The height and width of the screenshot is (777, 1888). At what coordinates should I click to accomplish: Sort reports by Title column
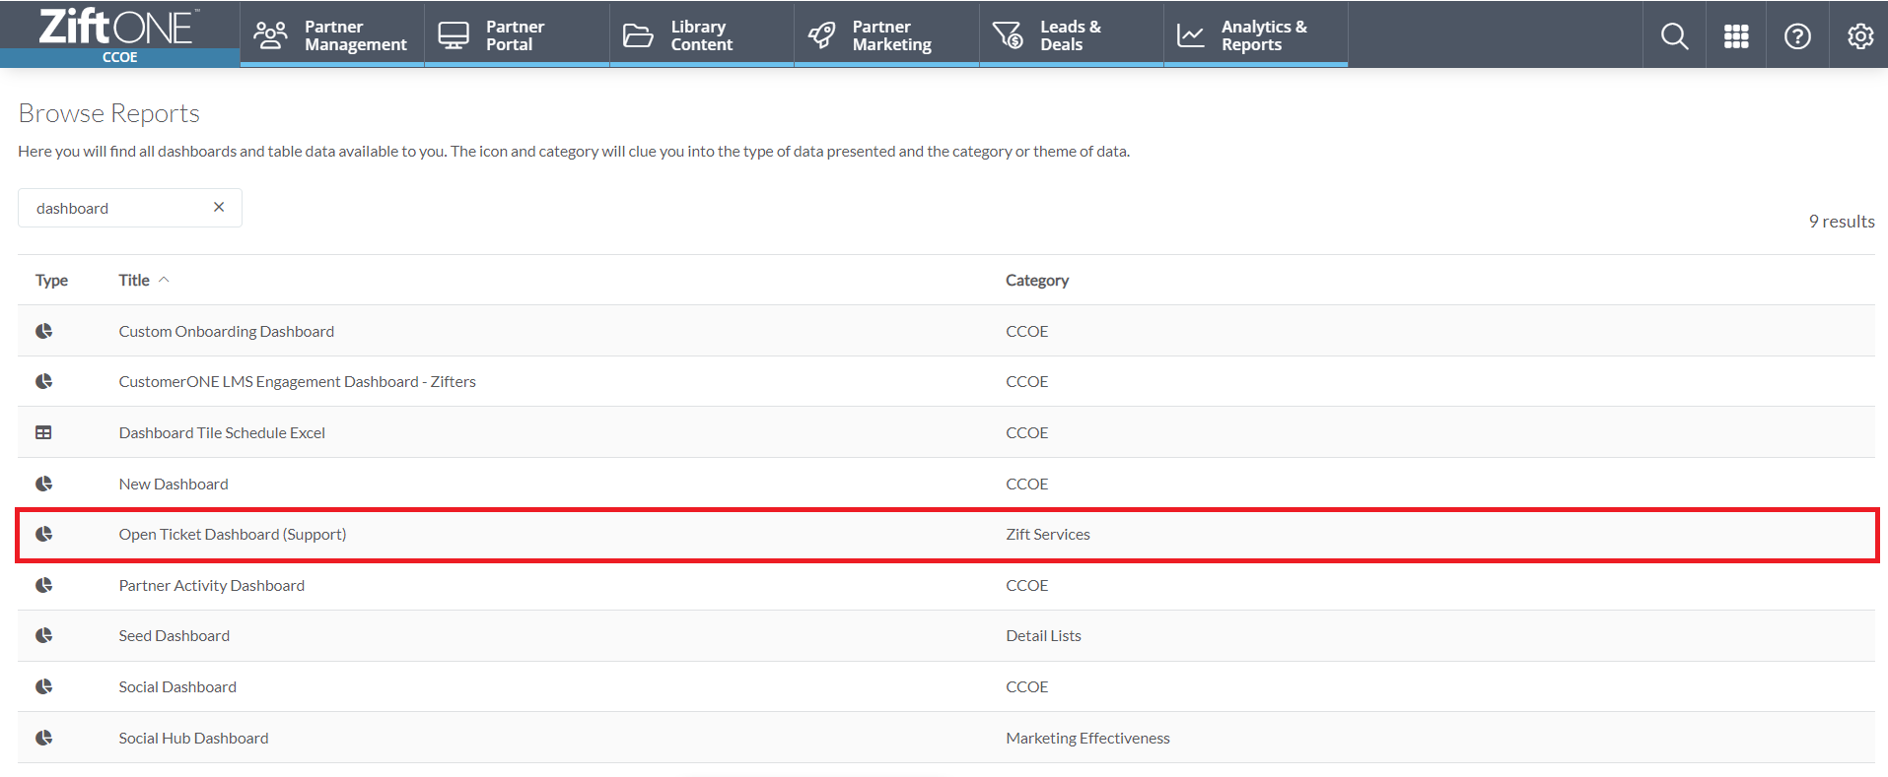pyautogui.click(x=144, y=280)
